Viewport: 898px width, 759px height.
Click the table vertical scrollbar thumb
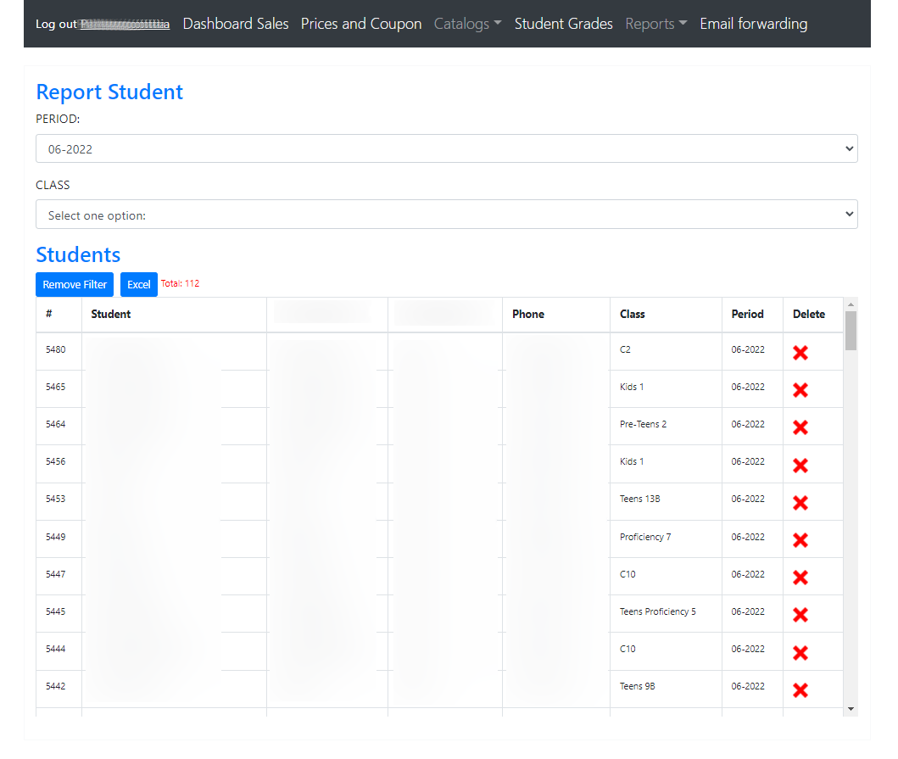(851, 331)
